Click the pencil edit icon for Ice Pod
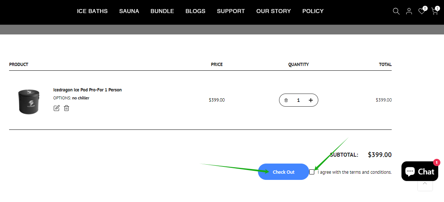This screenshot has width=444, height=202. point(56,108)
